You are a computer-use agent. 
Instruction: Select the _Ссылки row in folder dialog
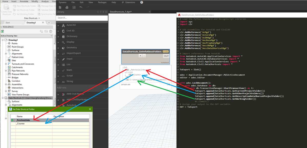(50, 124)
